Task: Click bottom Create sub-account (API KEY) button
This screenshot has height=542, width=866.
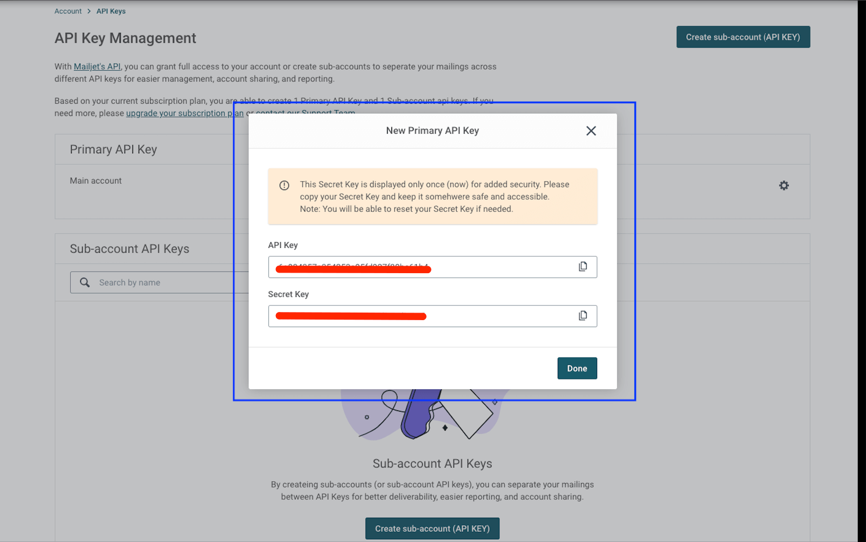Action: pyautogui.click(x=432, y=529)
